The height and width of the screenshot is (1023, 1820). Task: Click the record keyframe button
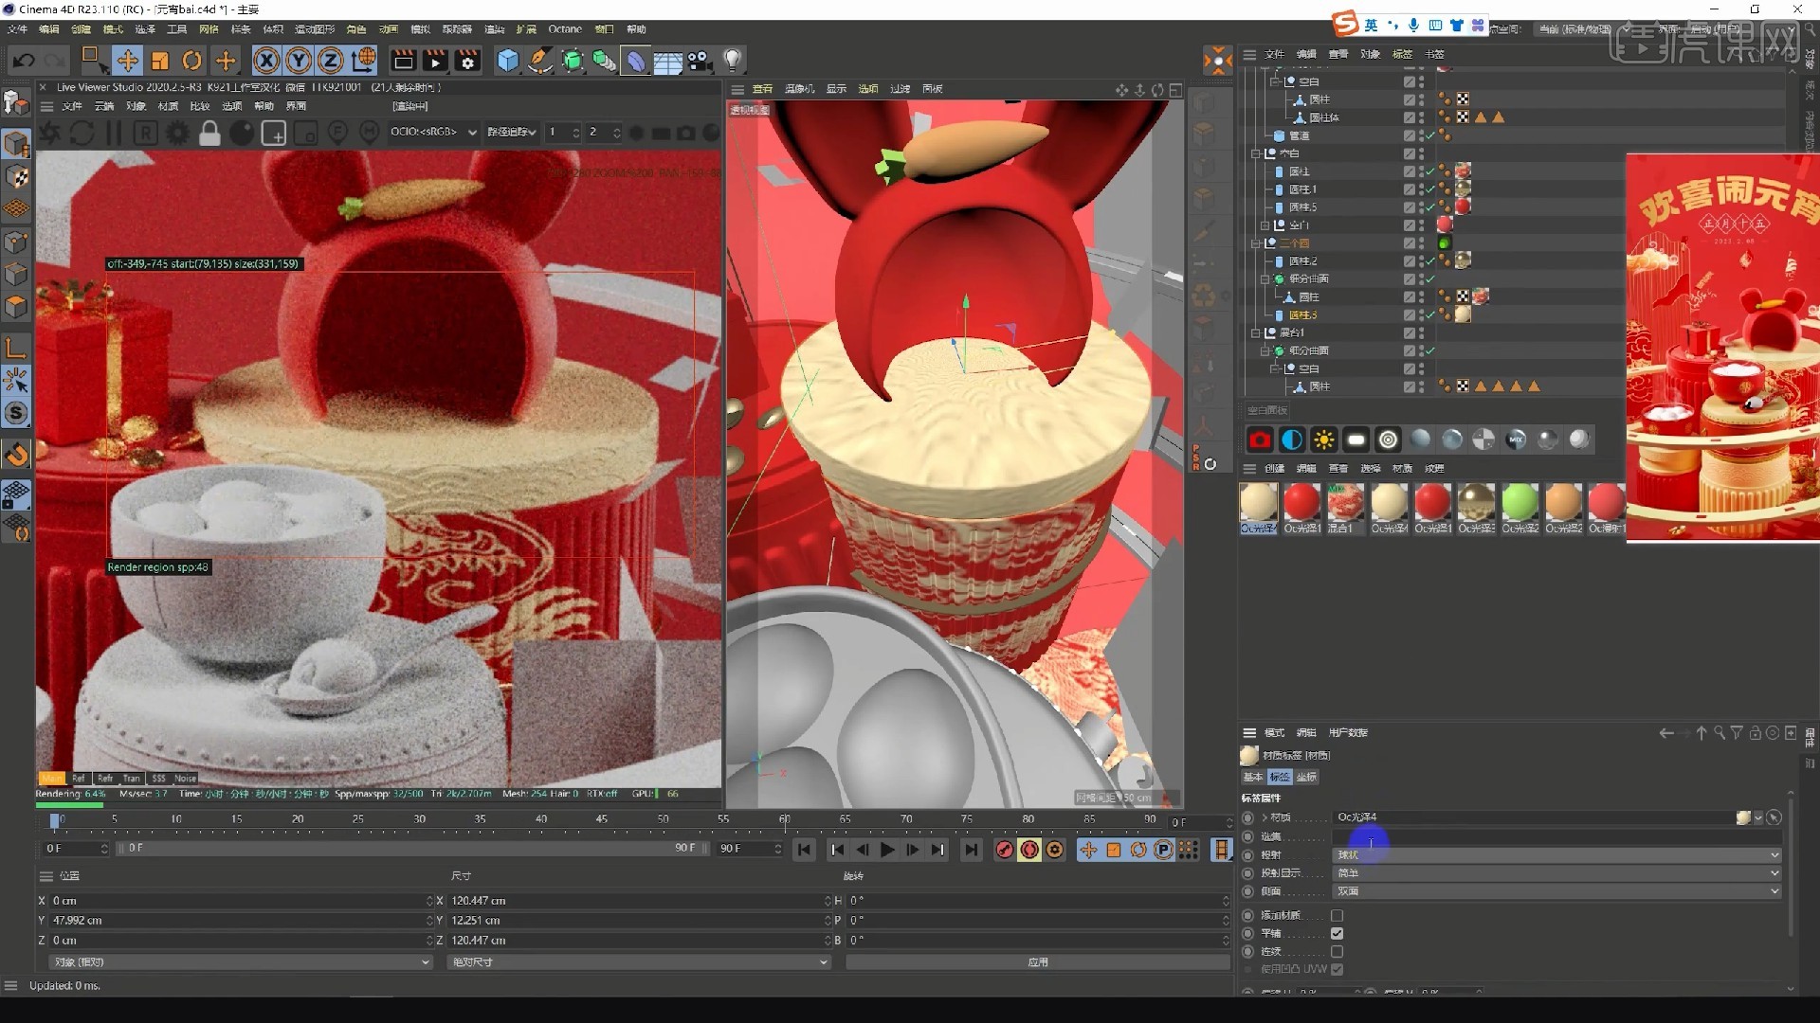[1004, 850]
